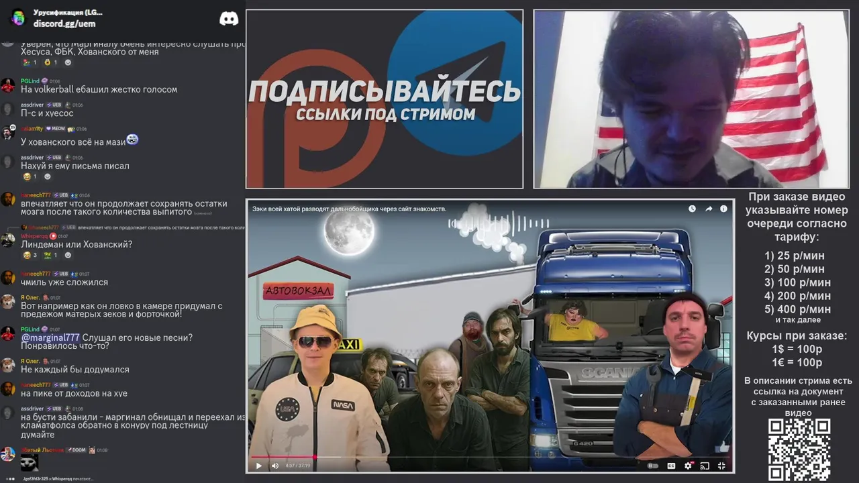The image size is (859, 483).
Task: Click the cast to TV icon
Action: (x=705, y=466)
